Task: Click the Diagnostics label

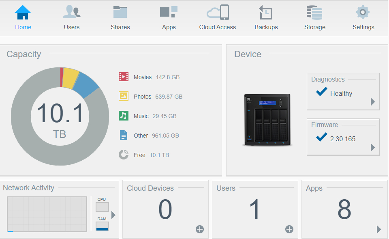Action: coord(328,79)
